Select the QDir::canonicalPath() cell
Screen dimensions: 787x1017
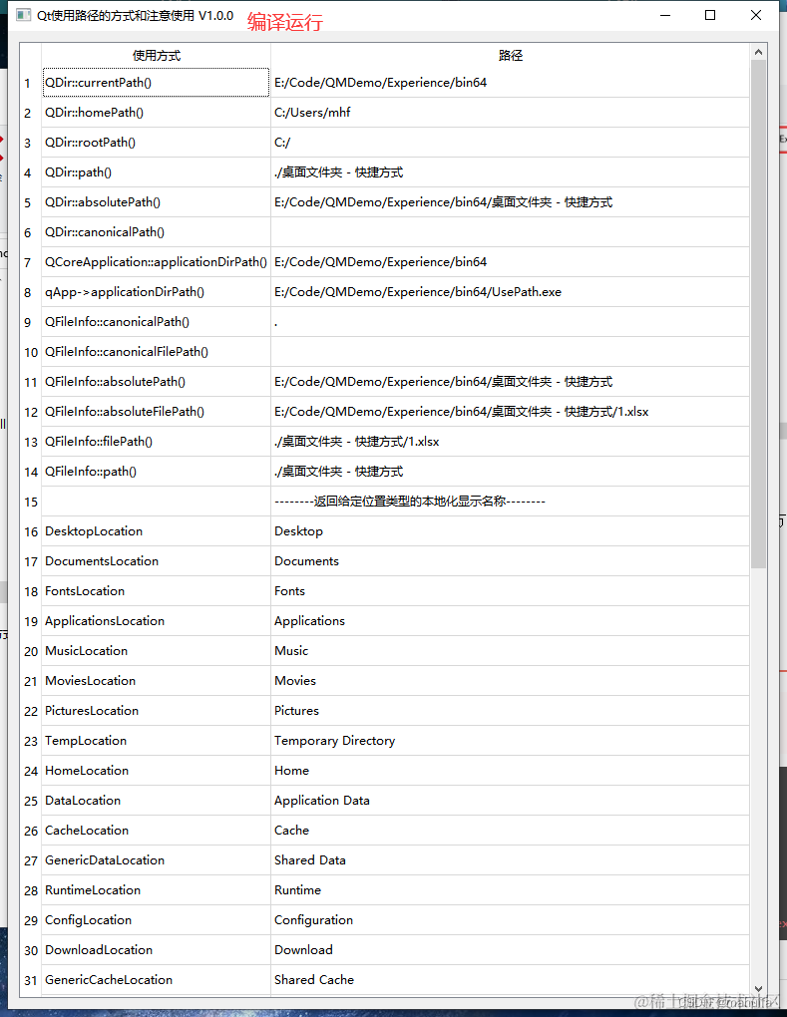pyautogui.click(x=157, y=231)
